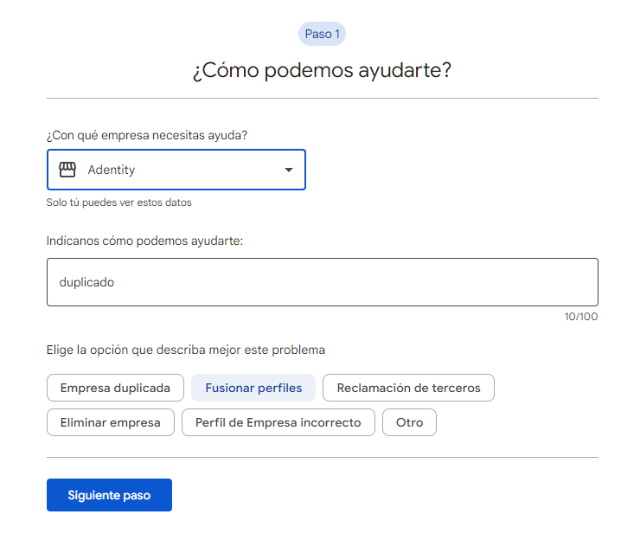The width and height of the screenshot is (640, 540).
Task: Click the store icon beside Adentity
Action: click(67, 170)
